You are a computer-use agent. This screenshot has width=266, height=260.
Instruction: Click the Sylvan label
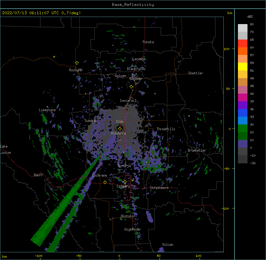tap(120, 76)
